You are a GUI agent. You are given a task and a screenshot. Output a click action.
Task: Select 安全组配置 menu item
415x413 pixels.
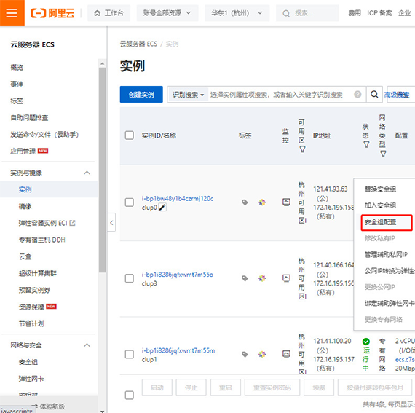pyautogui.click(x=380, y=222)
